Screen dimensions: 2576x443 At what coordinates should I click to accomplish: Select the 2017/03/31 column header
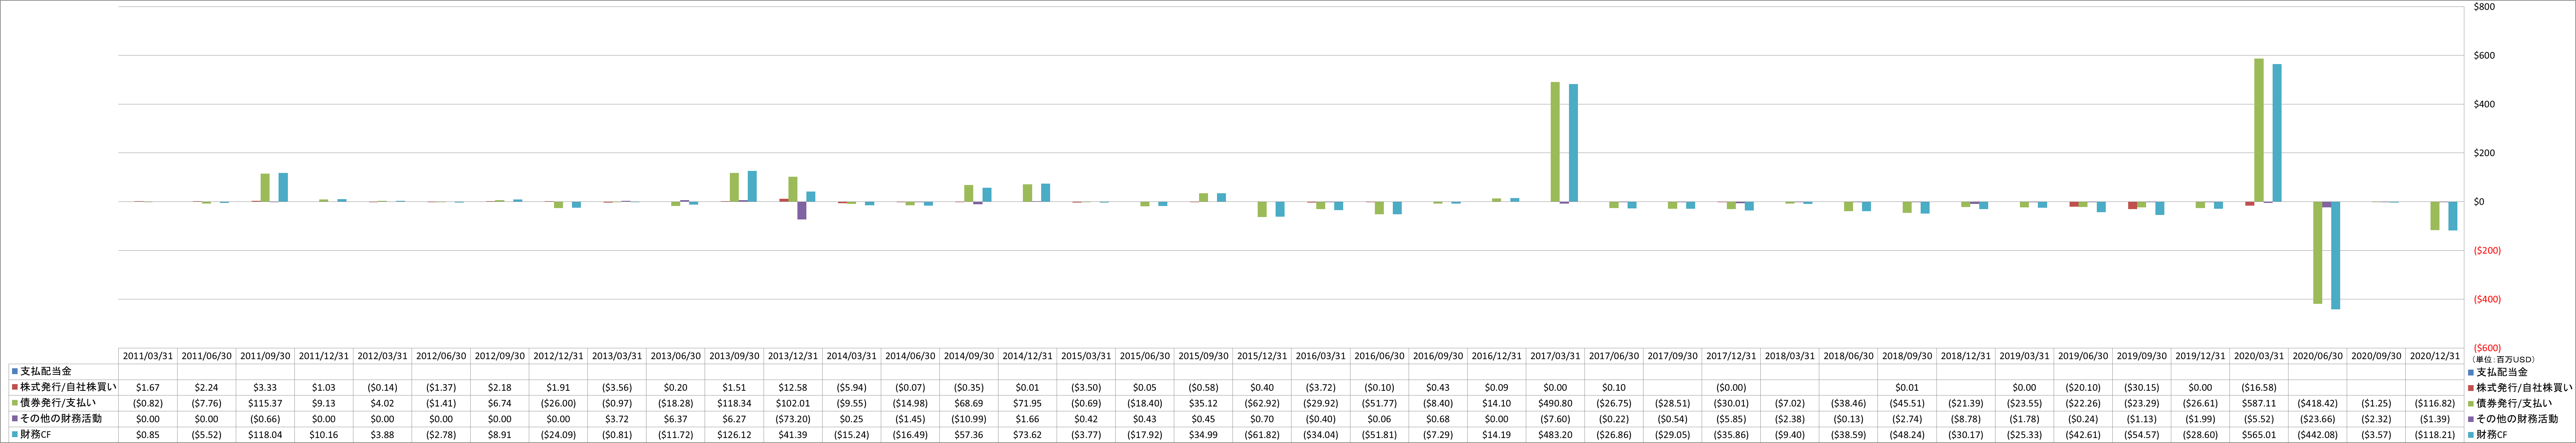1555,356
